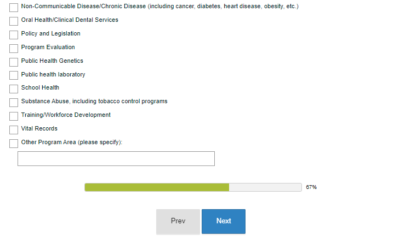The image size is (405, 243).
Task: Click the Other Program Area text field
Action: coord(116,159)
